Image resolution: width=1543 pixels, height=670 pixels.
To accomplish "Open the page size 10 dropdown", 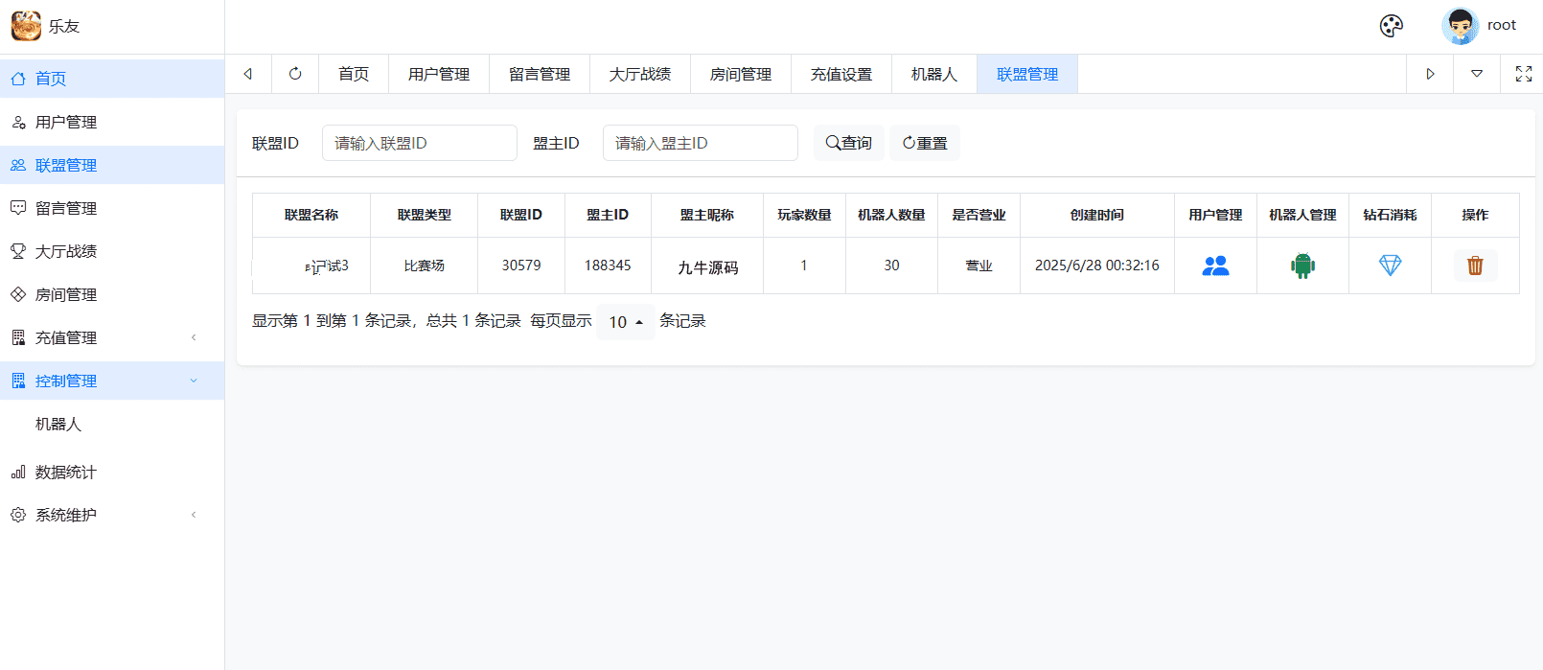I will point(626,322).
